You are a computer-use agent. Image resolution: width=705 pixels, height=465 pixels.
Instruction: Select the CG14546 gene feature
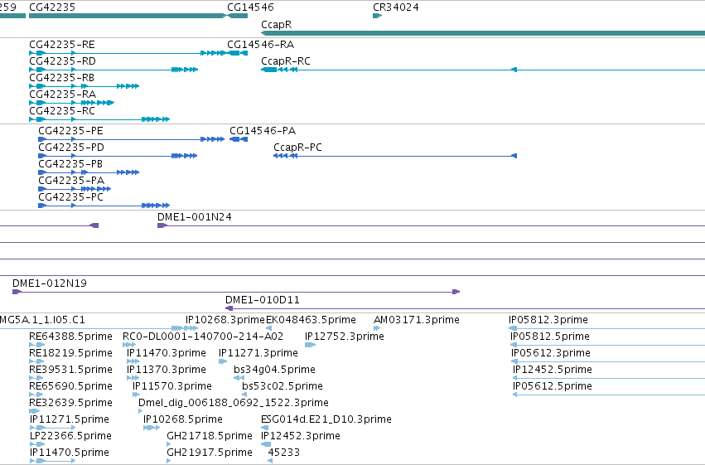tap(238, 16)
